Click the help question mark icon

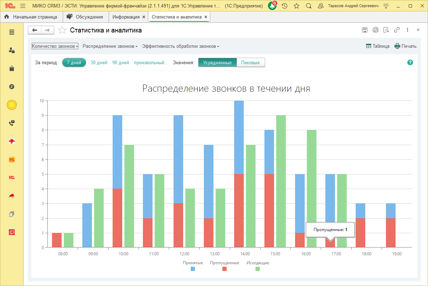410,62
